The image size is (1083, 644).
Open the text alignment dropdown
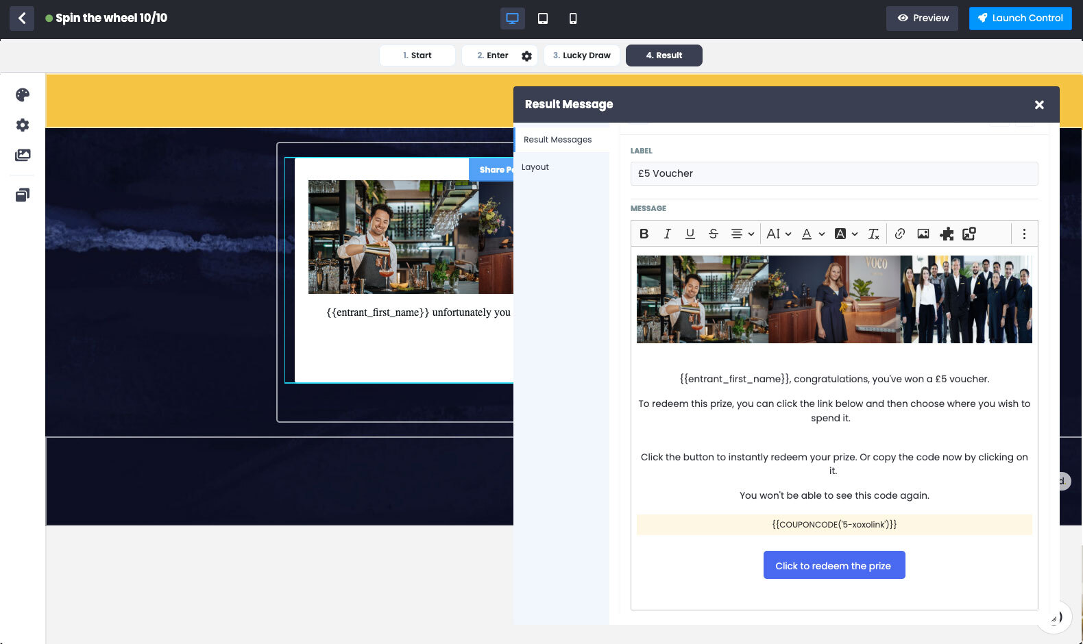pyautogui.click(x=742, y=234)
